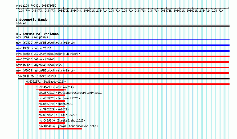Select the gray 1q32.2 cytogenetic band bar

(x=122, y=26)
